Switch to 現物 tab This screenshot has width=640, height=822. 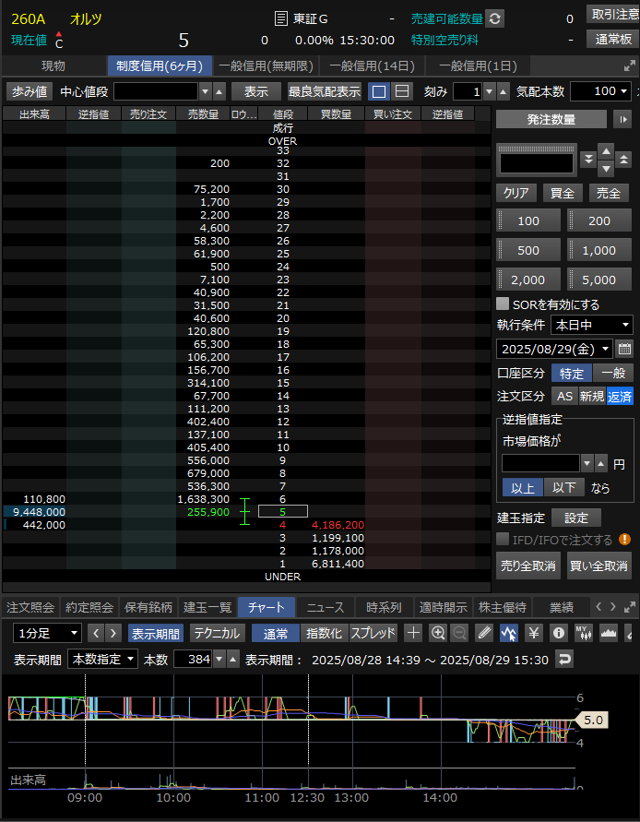[53, 66]
